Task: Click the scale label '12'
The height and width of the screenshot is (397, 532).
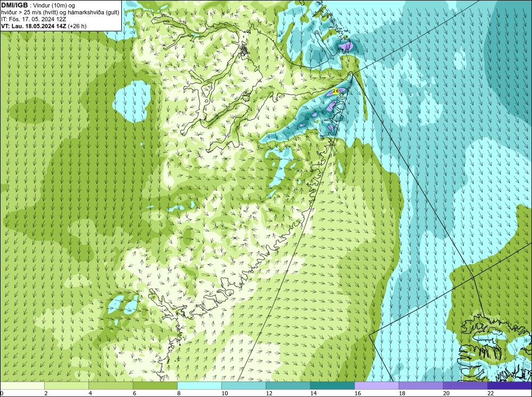Action: click(x=269, y=393)
